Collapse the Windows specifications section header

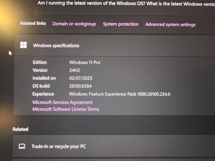click(115, 46)
